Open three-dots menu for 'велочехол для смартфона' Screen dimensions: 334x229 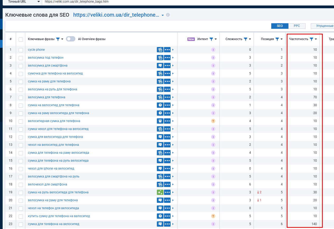tap(167, 184)
